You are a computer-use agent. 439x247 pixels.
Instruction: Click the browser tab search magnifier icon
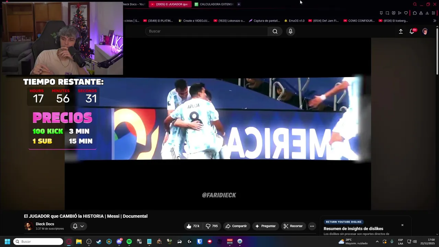tap(415, 4)
